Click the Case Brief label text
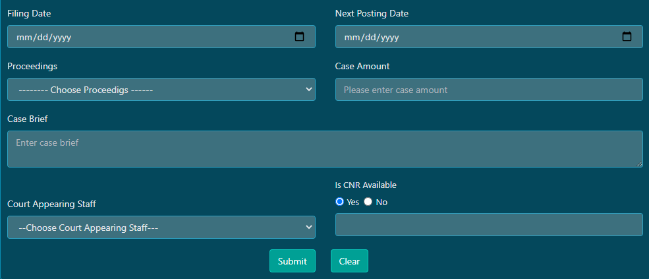The image size is (649, 279). [27, 119]
